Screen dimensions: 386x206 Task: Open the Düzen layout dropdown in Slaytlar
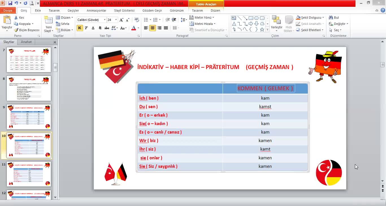click(64, 18)
